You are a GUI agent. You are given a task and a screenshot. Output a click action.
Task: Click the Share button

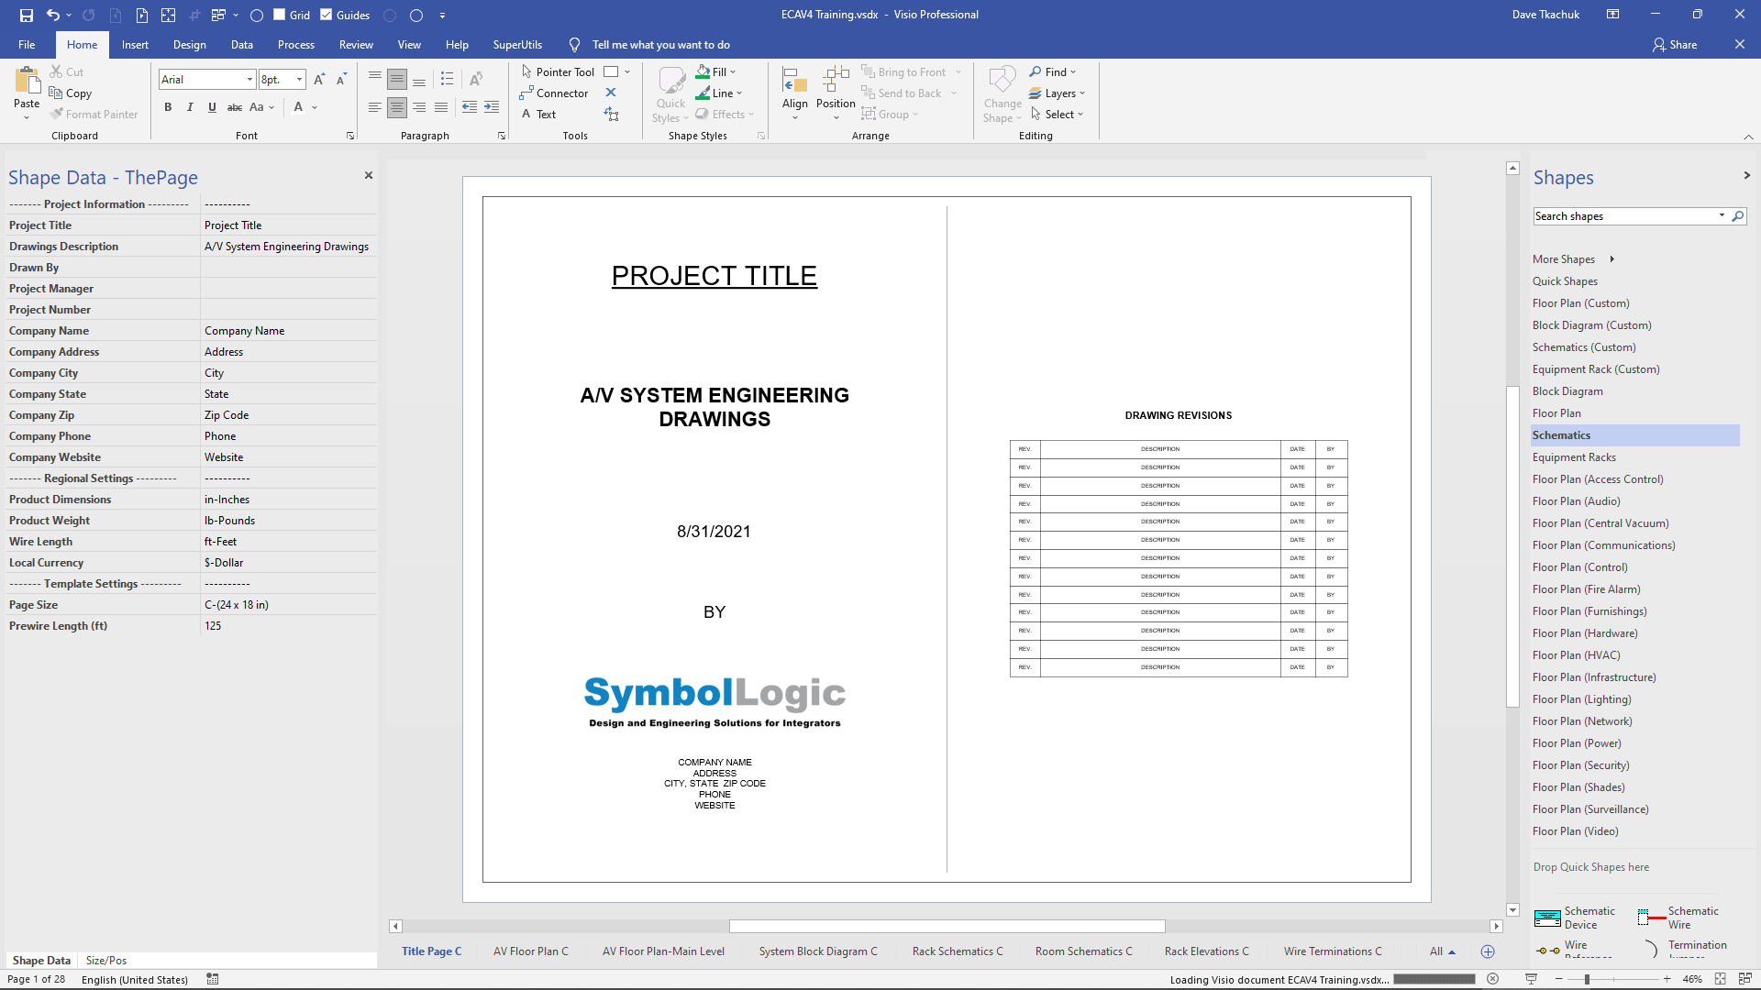[x=1675, y=44]
